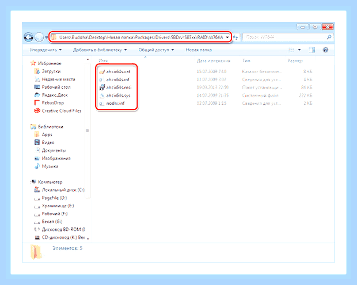Screen dimensions: 357x285
Task: Open the Бекап (G:) drive
Action: pos(52,222)
